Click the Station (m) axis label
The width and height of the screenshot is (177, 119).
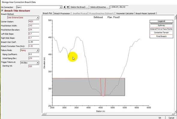pos(100,111)
